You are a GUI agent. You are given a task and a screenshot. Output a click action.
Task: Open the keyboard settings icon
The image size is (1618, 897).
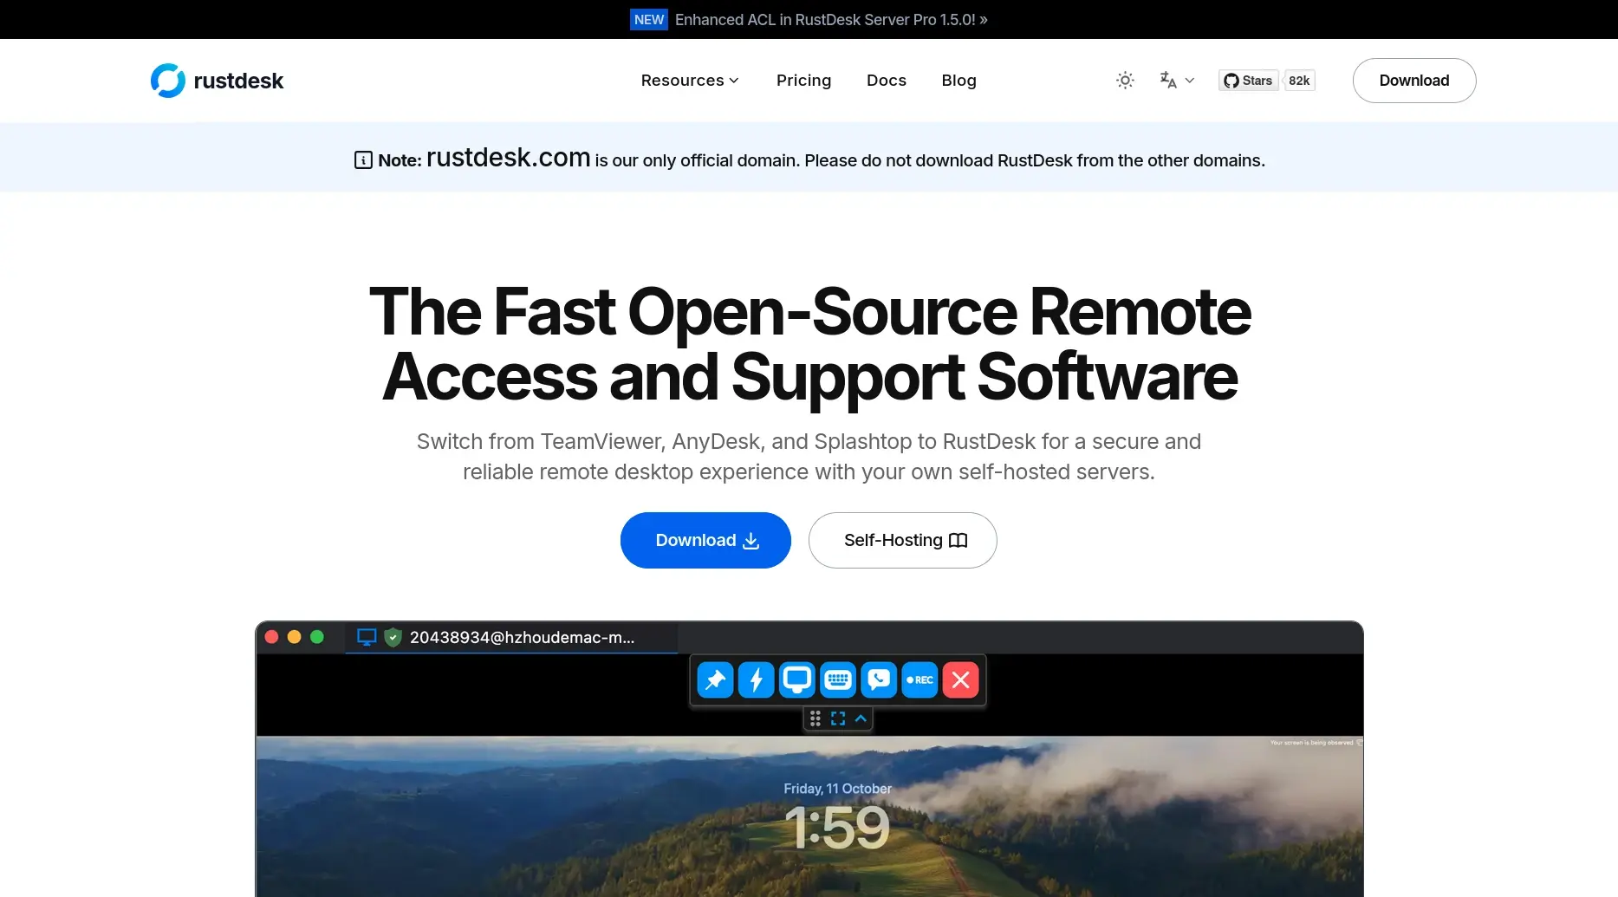coord(838,680)
